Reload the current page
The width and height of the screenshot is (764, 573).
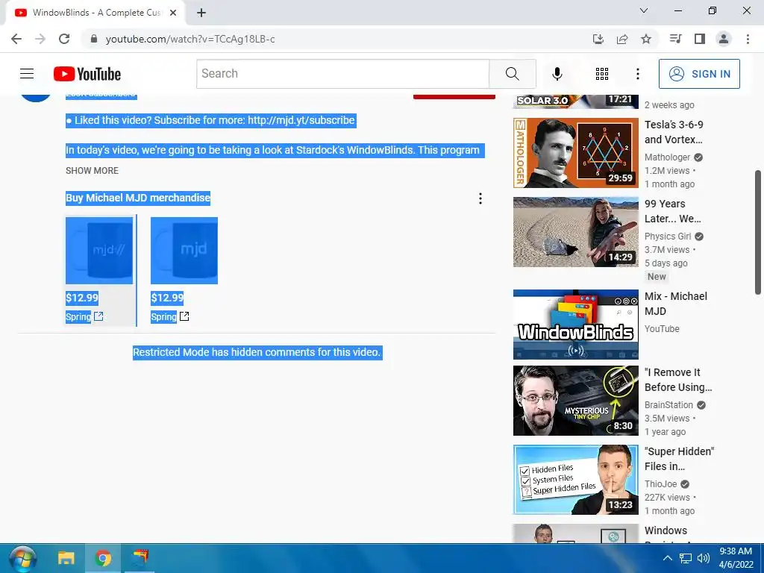point(64,39)
